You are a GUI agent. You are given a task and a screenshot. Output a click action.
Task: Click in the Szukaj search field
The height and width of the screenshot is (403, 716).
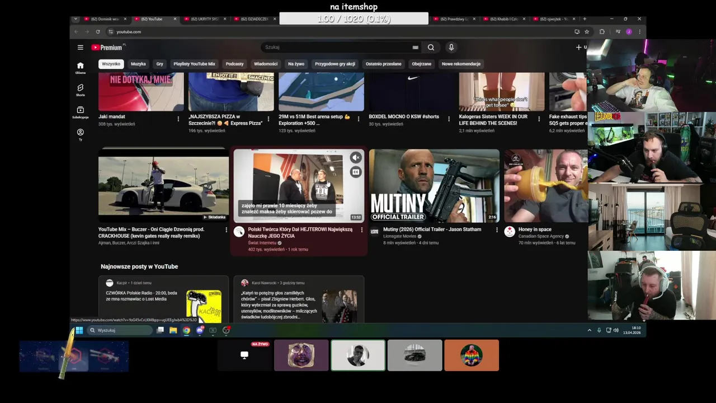tap(341, 48)
